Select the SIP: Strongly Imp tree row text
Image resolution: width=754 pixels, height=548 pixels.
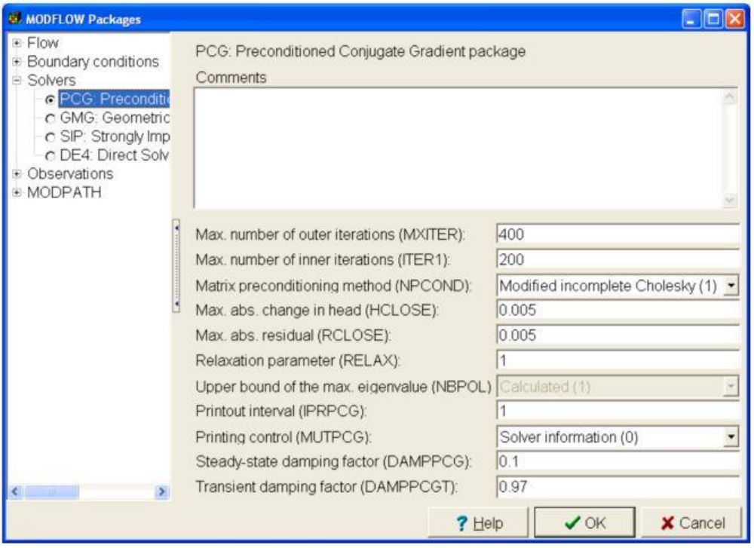click(x=115, y=137)
